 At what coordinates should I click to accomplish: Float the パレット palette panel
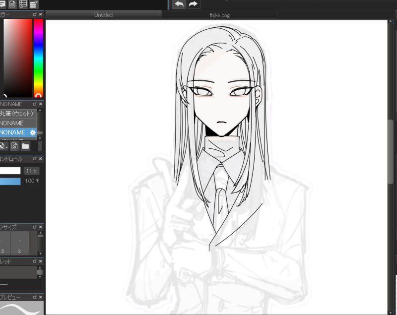coord(35,261)
